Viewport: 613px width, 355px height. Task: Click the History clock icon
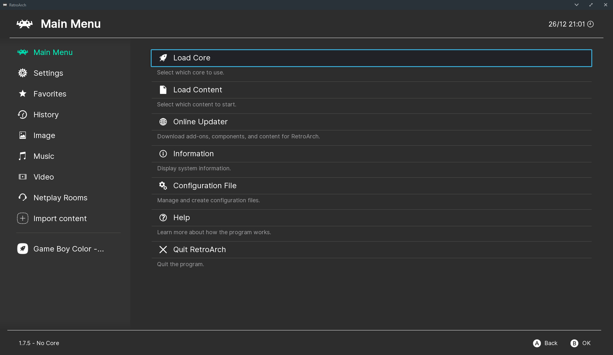(x=22, y=114)
